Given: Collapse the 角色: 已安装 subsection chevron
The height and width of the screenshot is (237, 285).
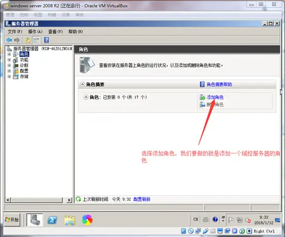Looking at the screenshot, I should tap(86, 97).
